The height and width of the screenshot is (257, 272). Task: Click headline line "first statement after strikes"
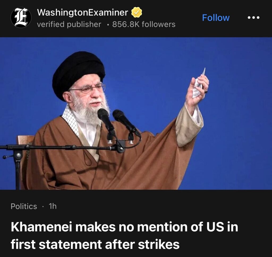point(95,244)
